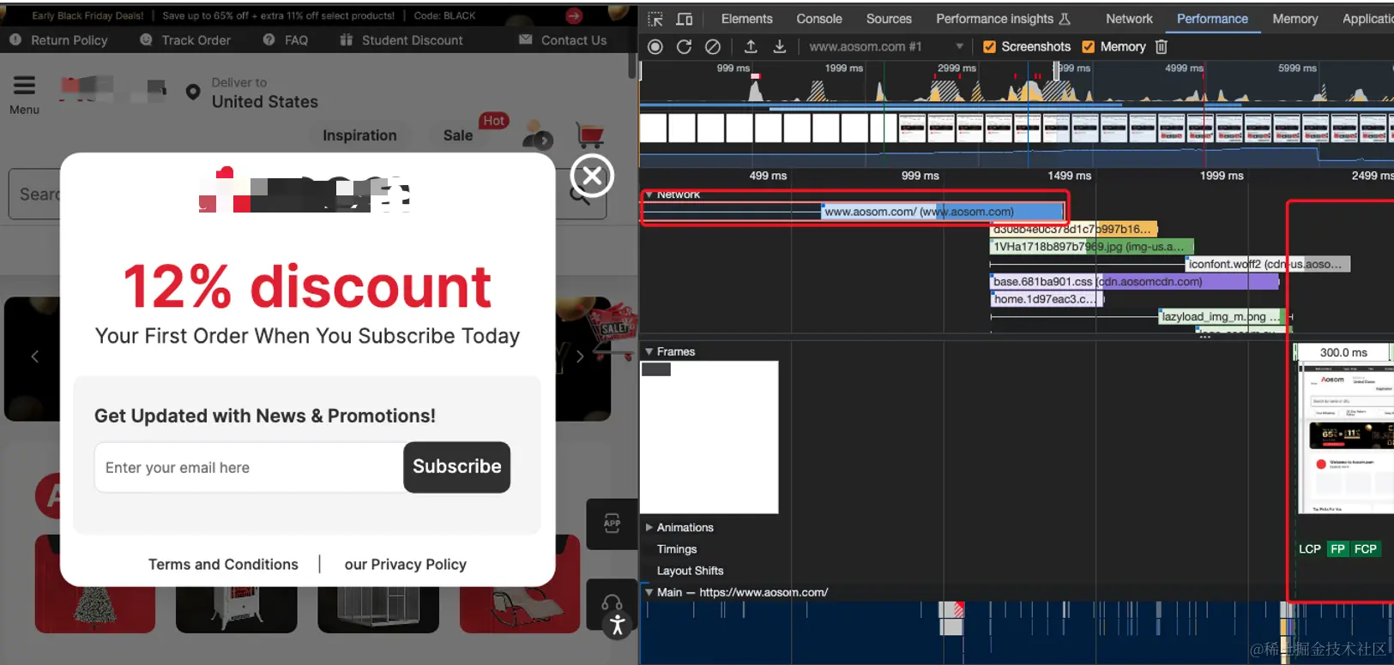
Task: Select the home.1d97eac3 request bar
Action: coord(1047,299)
